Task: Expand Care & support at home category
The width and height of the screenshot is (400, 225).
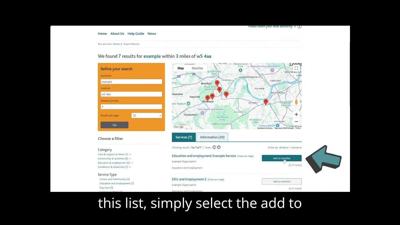Action: click(130, 154)
